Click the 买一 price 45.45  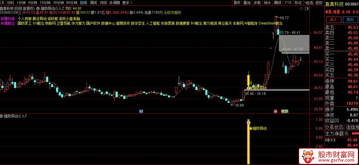point(353,54)
